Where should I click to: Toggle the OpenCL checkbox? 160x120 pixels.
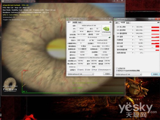tap(78, 70)
